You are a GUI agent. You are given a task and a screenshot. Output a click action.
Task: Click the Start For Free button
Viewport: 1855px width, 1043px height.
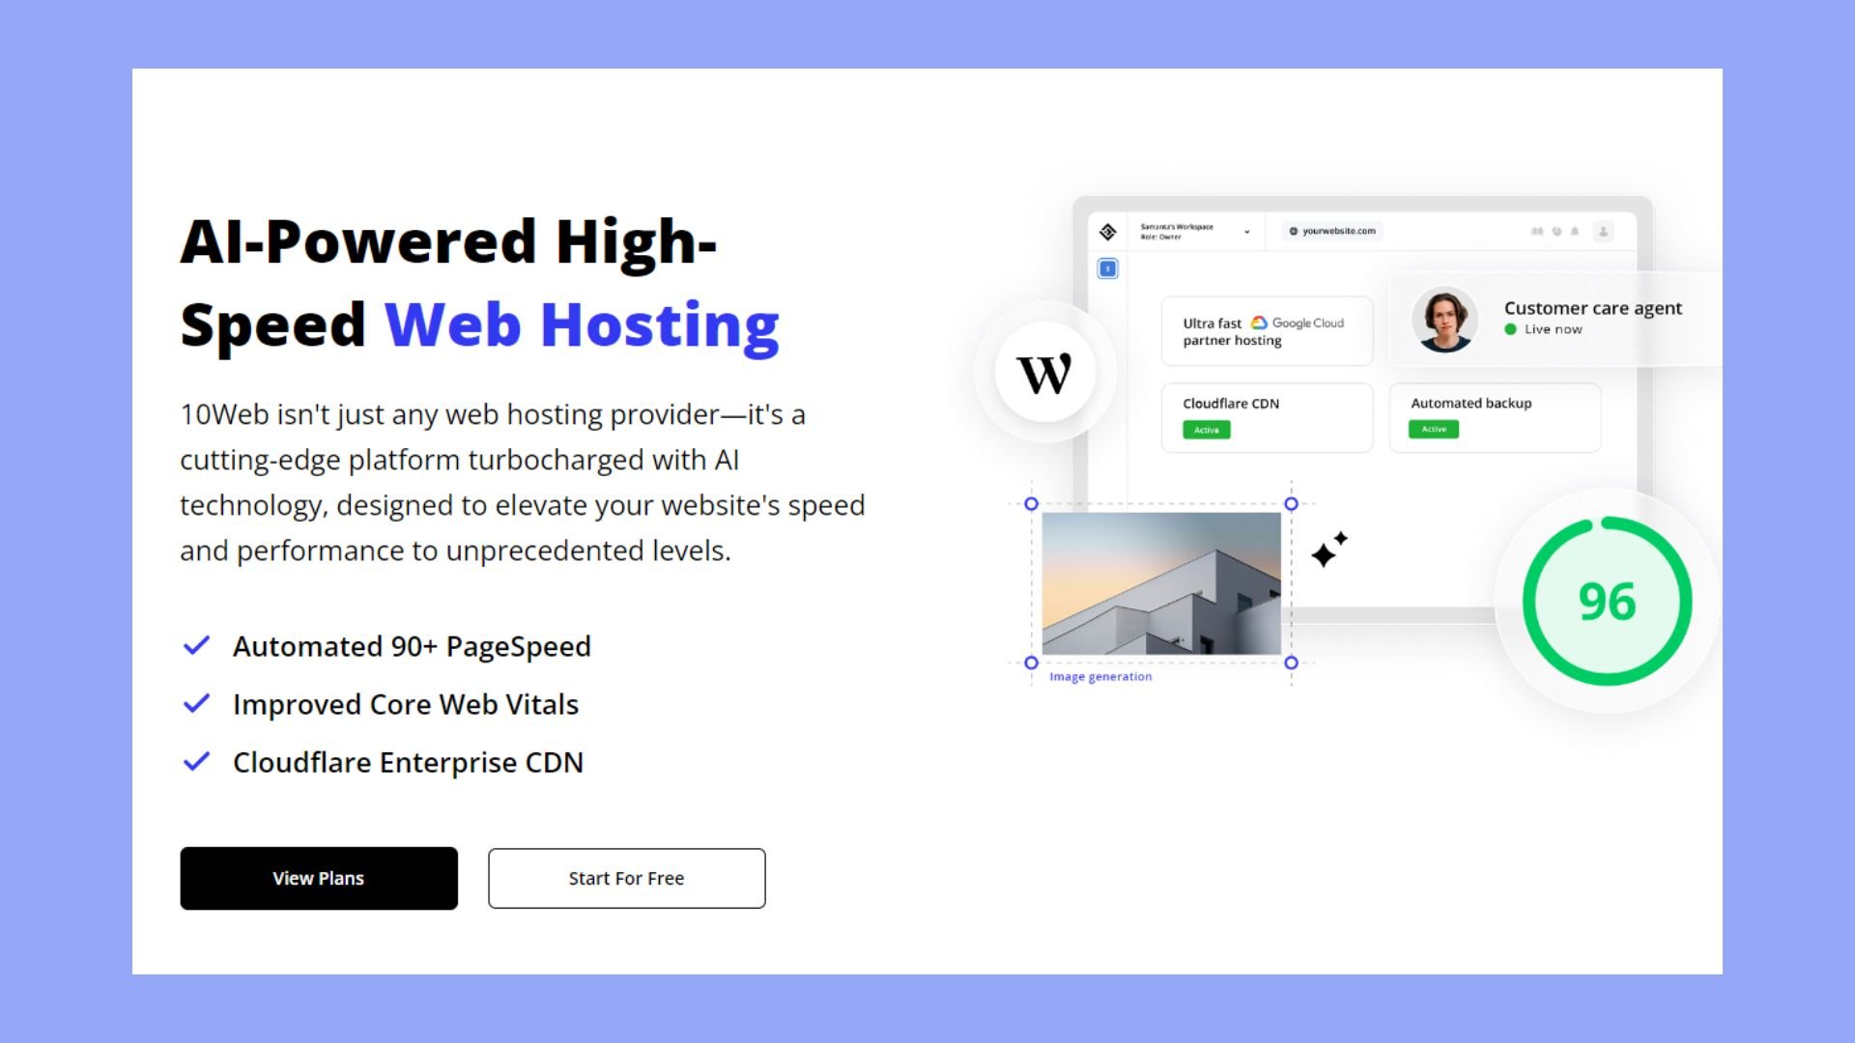tap(625, 878)
